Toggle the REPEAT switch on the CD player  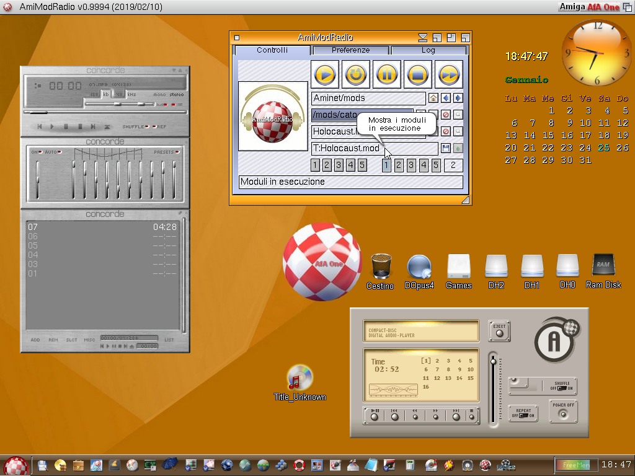click(523, 415)
